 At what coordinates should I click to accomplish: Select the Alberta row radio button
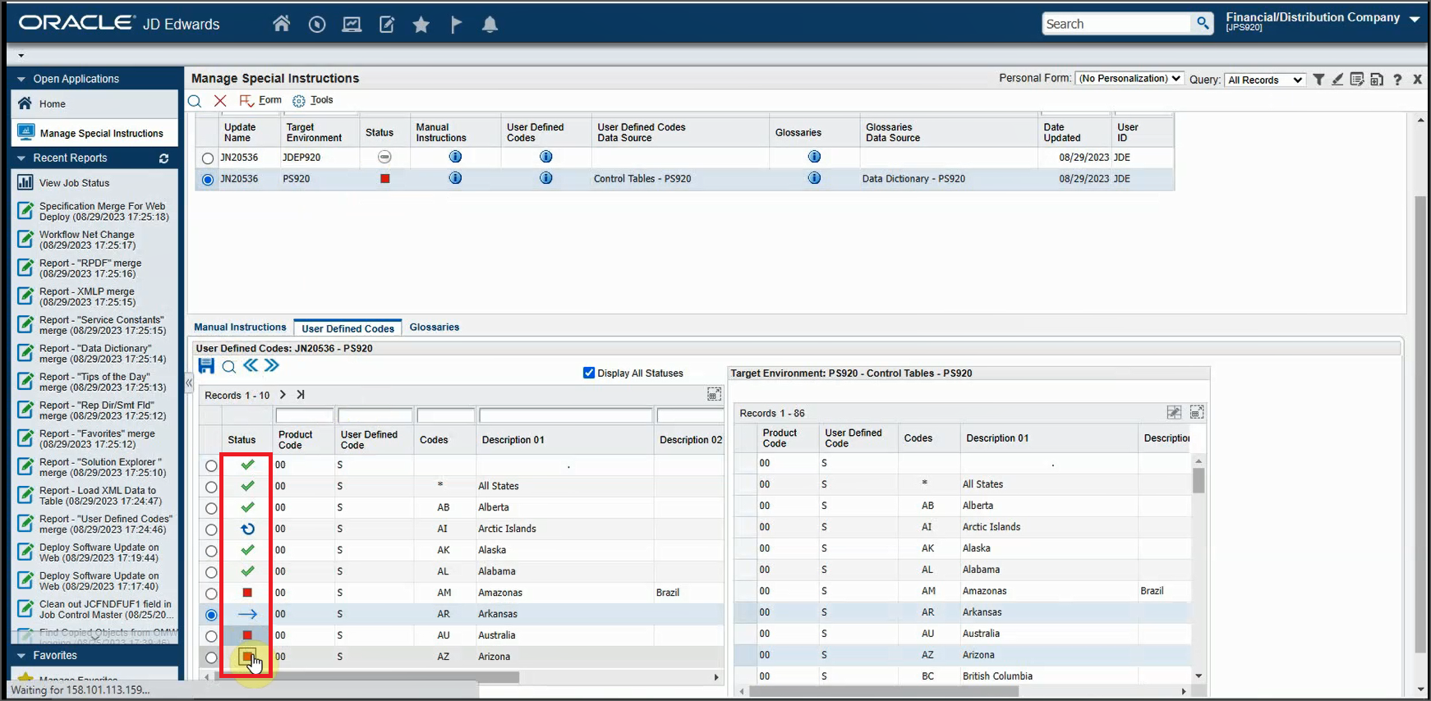coord(211,508)
